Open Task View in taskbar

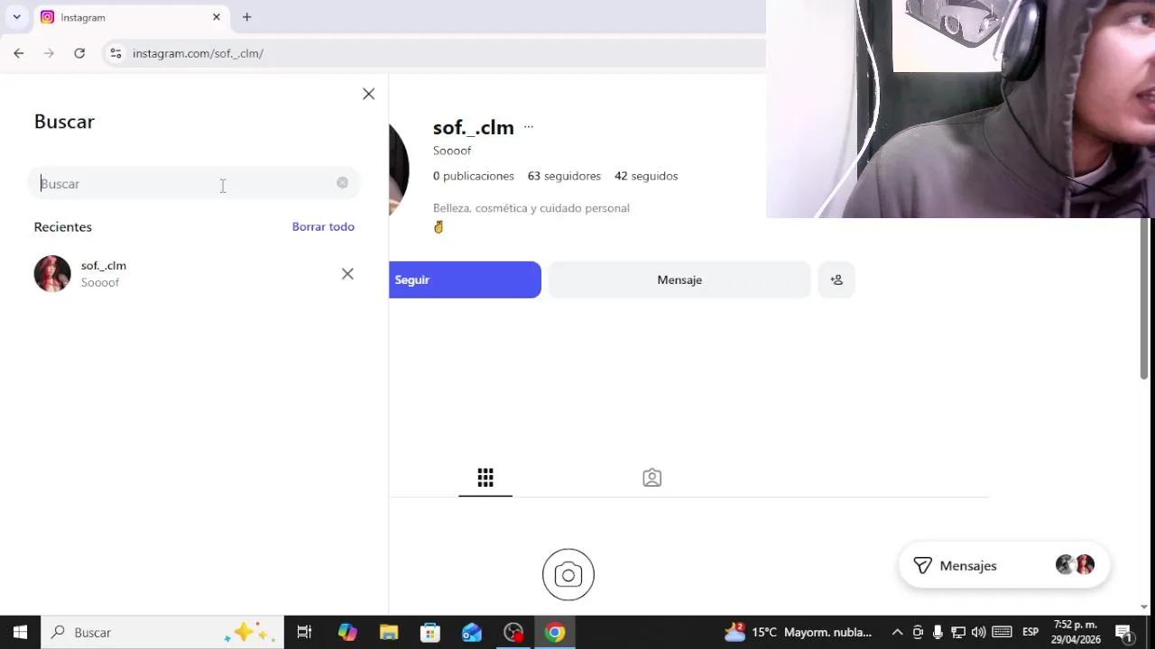[x=304, y=632]
